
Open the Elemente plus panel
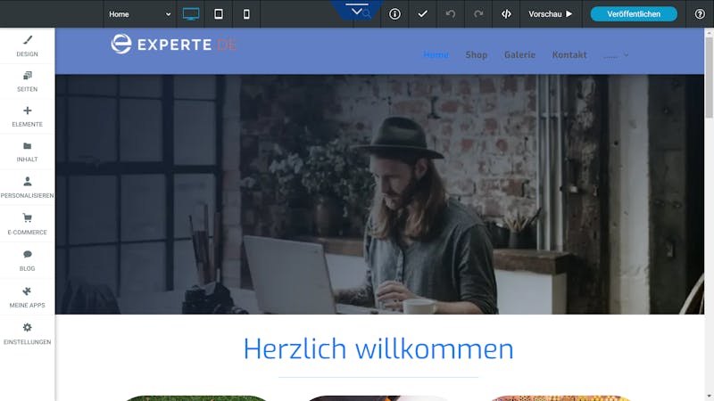28,117
